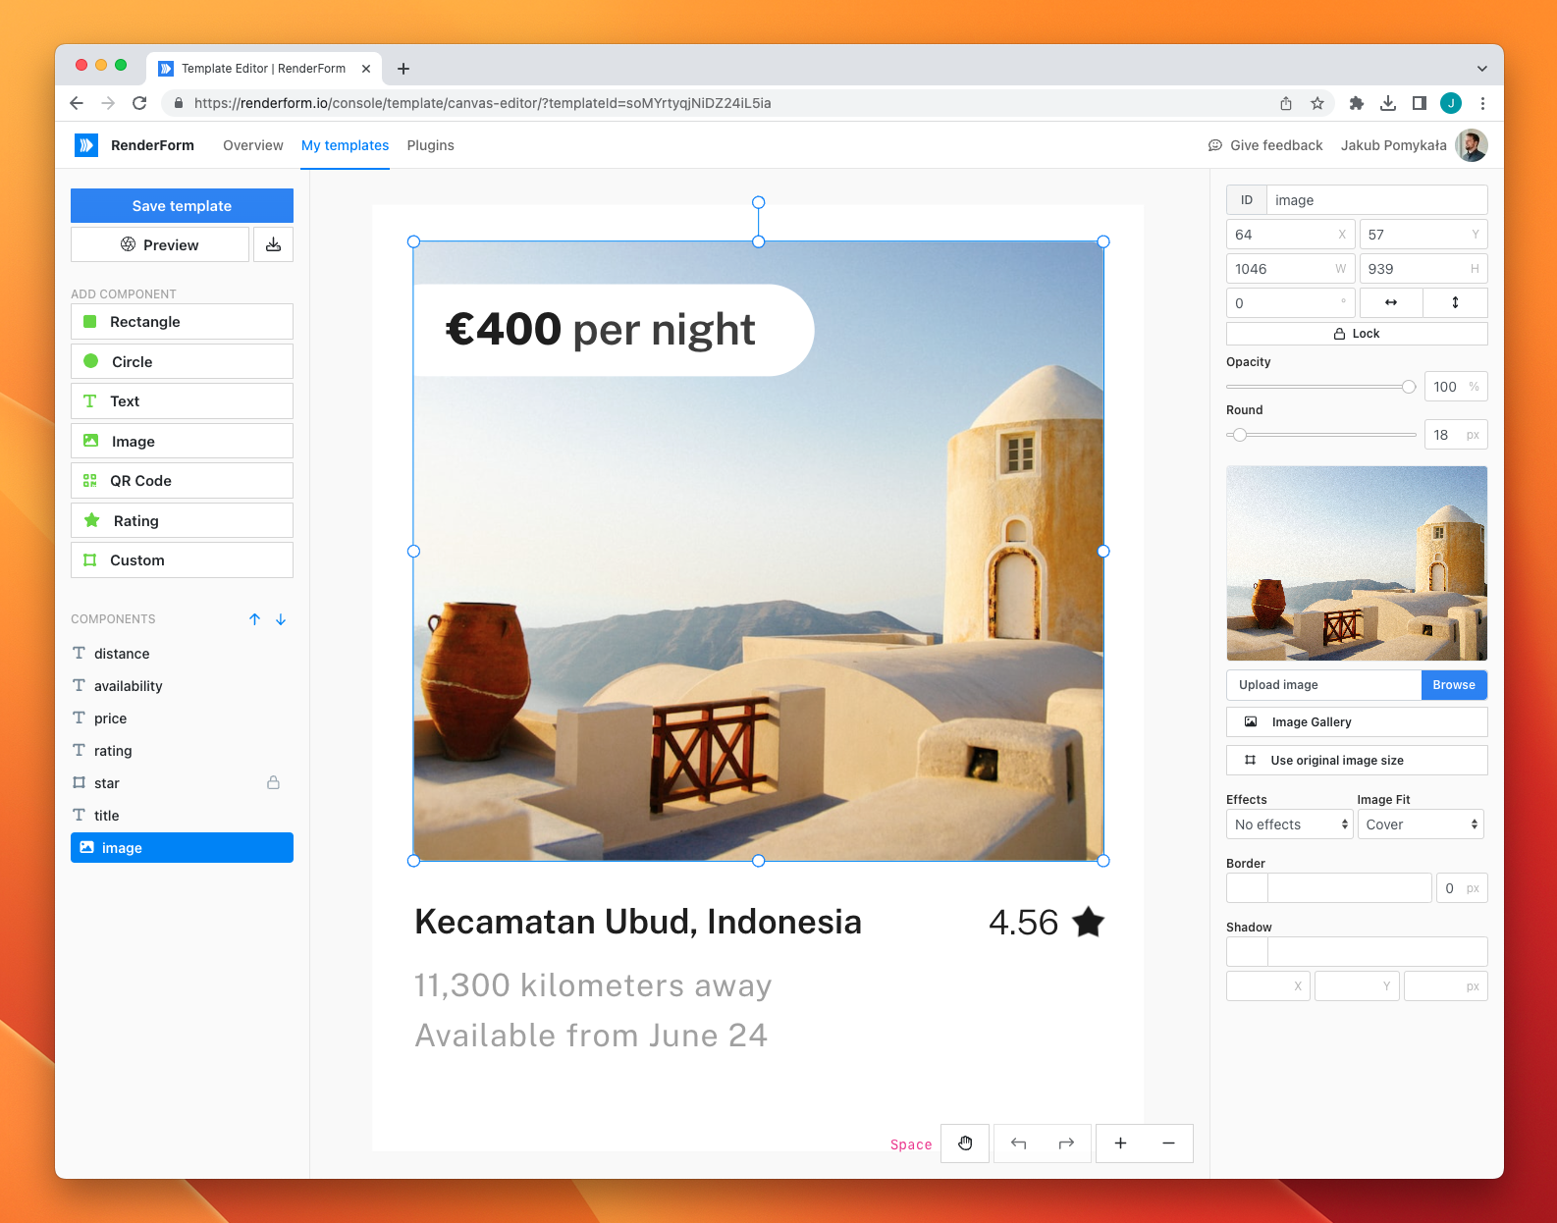Image resolution: width=1557 pixels, height=1223 pixels.
Task: Go back with the browser back arrow
Action: [x=77, y=103]
